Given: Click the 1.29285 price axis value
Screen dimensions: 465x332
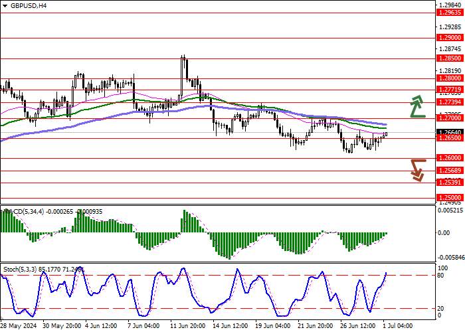Looking at the screenshot, I should (x=450, y=27).
